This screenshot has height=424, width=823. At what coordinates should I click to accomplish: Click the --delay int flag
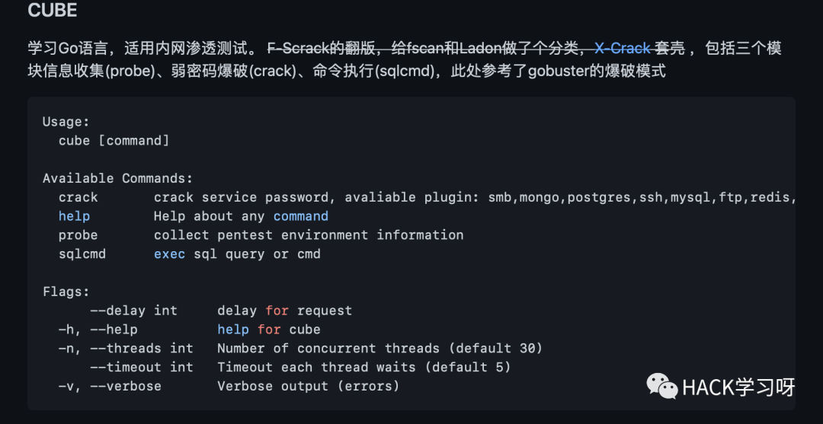(134, 311)
